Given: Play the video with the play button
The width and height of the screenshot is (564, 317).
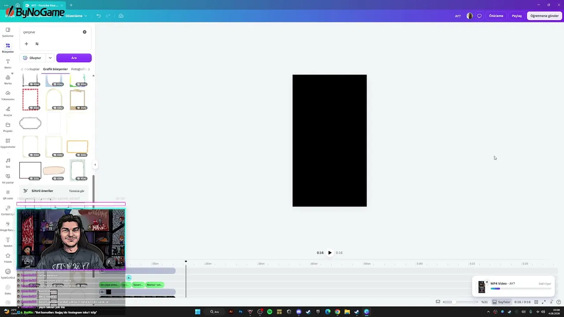Looking at the screenshot, I should click(x=330, y=253).
